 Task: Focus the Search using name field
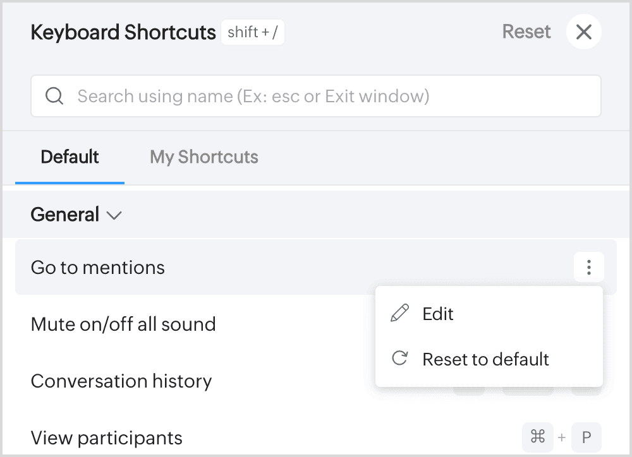pyautogui.click(x=316, y=96)
